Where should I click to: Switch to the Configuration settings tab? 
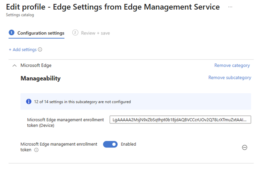pyautogui.click(x=41, y=33)
